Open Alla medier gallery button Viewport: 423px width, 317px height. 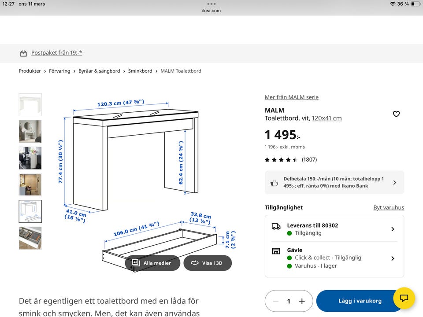click(152, 263)
